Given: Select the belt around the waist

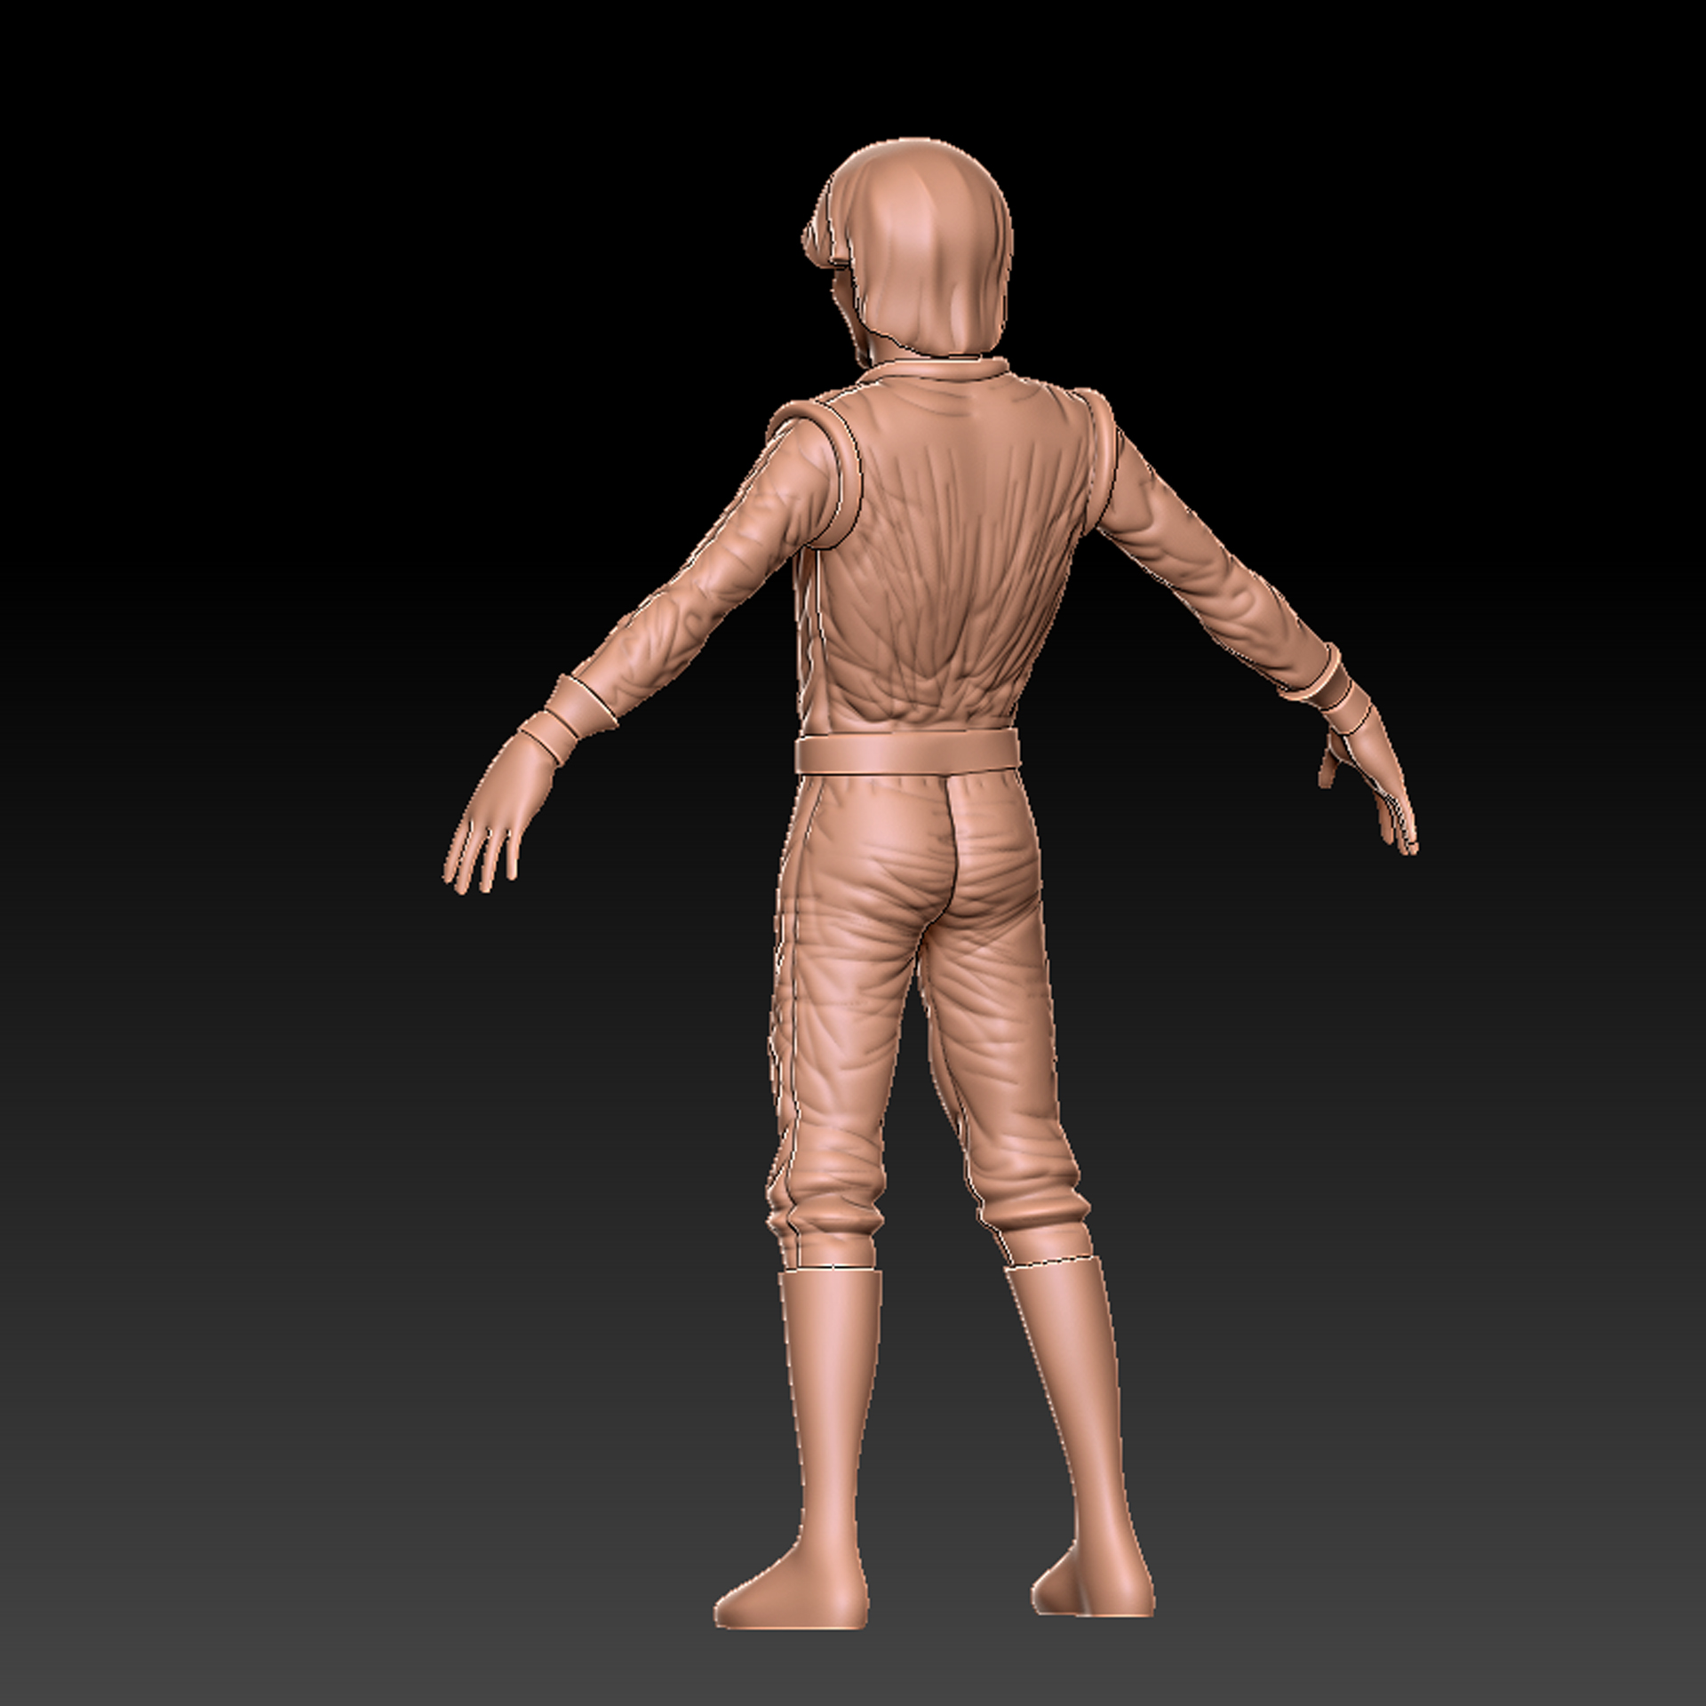Looking at the screenshot, I should coord(906,753).
